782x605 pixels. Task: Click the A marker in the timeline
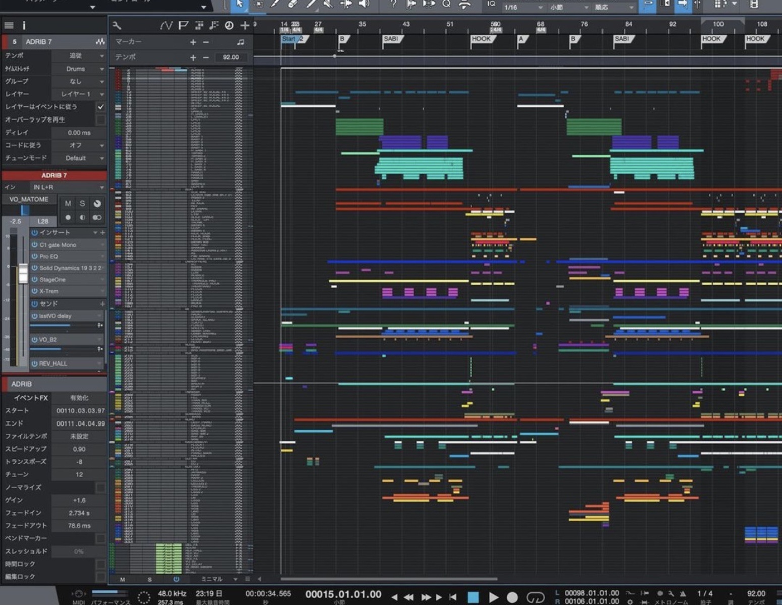point(523,39)
